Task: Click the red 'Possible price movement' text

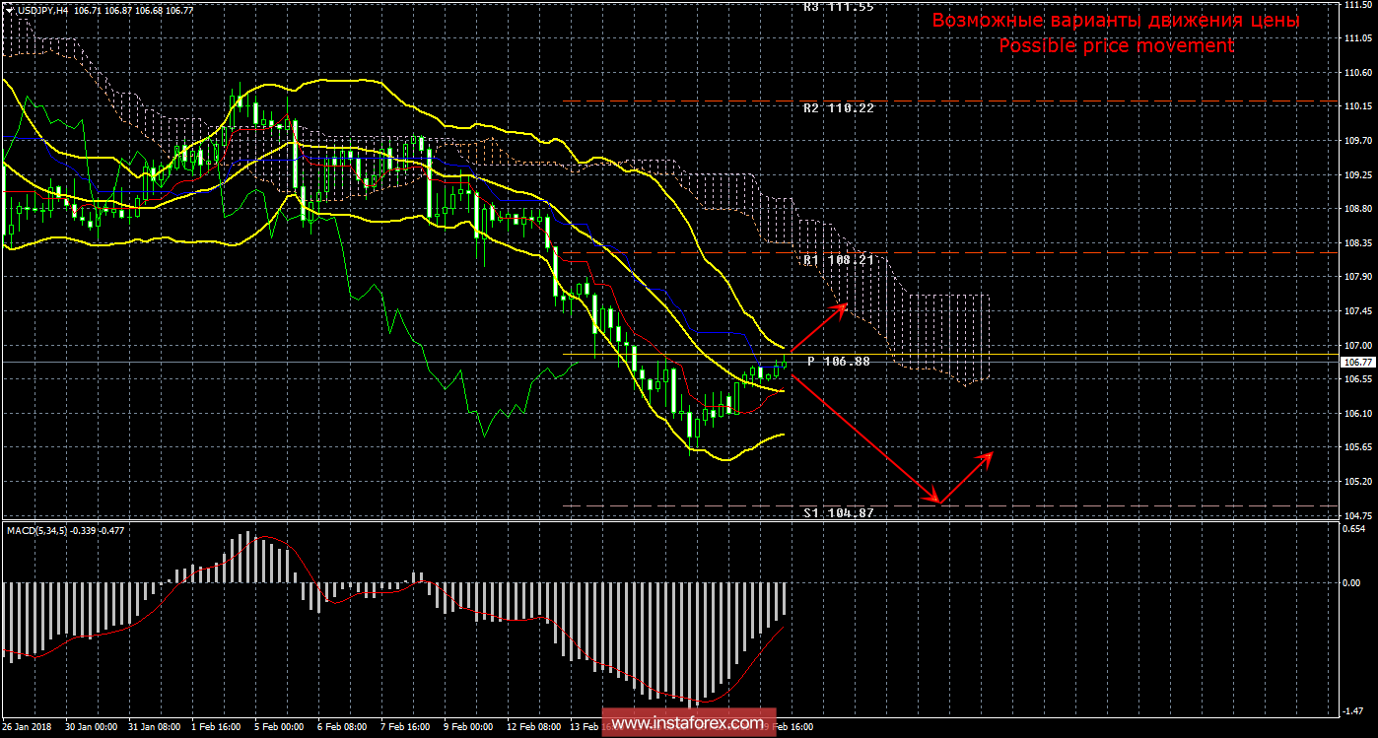Action: tap(1115, 46)
